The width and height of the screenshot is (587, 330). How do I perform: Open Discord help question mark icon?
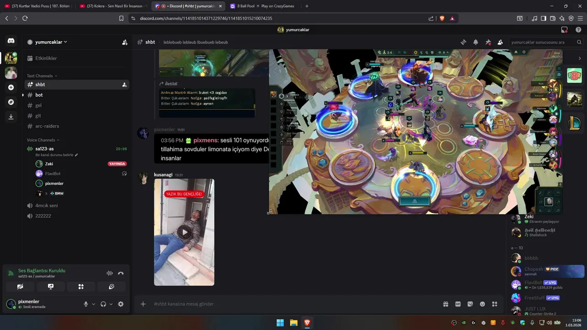[x=578, y=30]
